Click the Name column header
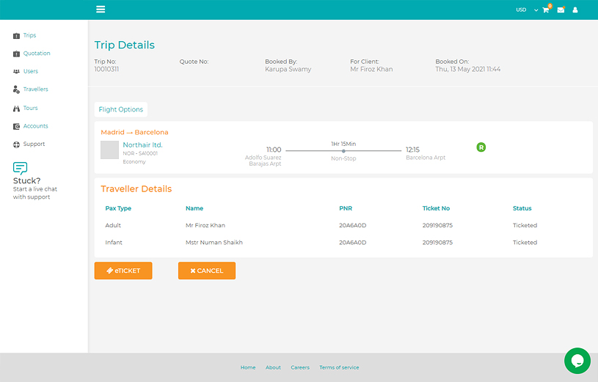This screenshot has width=598, height=382. tap(194, 208)
